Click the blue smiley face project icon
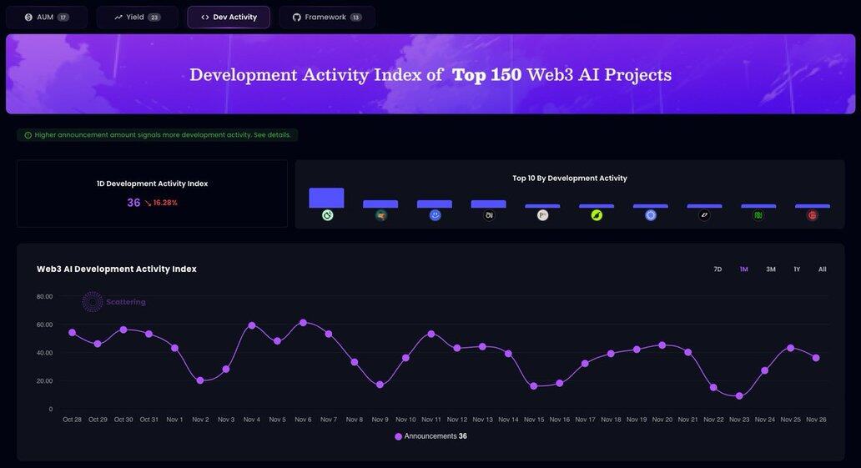861x468 pixels. point(435,215)
